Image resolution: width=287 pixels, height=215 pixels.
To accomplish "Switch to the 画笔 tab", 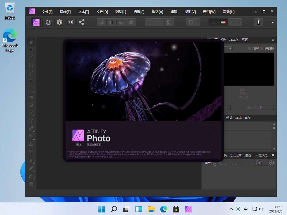I will (x=245, y=40).
